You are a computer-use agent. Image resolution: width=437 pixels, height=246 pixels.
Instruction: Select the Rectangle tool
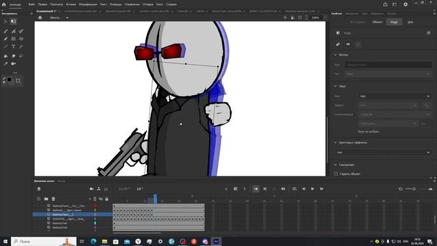point(14,39)
